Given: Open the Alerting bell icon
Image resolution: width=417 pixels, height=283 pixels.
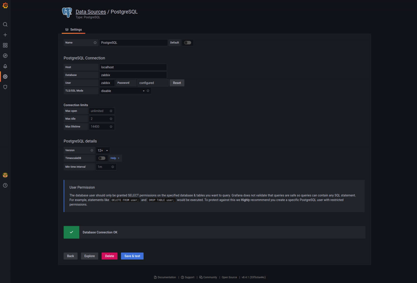Looking at the screenshot, I should (5, 66).
